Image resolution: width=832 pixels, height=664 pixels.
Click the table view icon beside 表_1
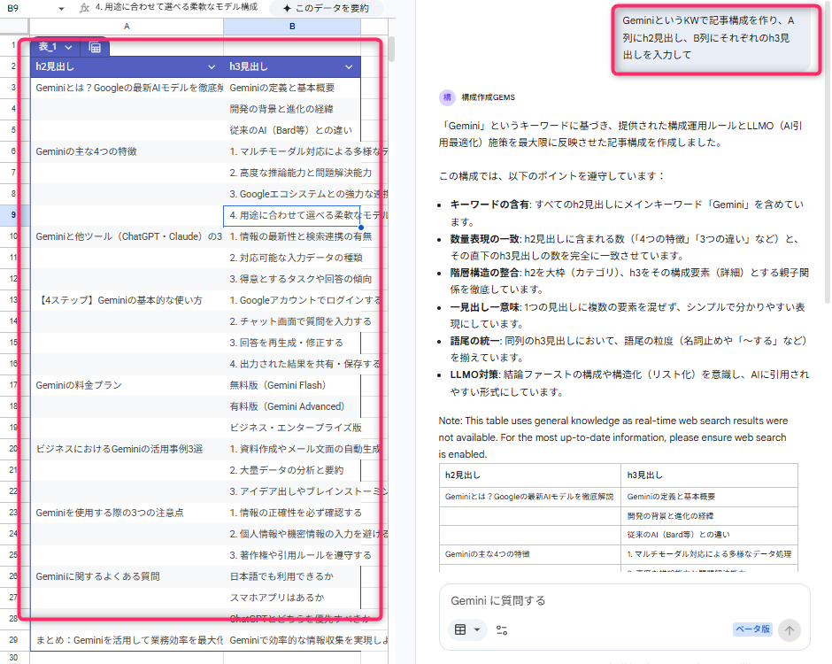(x=95, y=47)
